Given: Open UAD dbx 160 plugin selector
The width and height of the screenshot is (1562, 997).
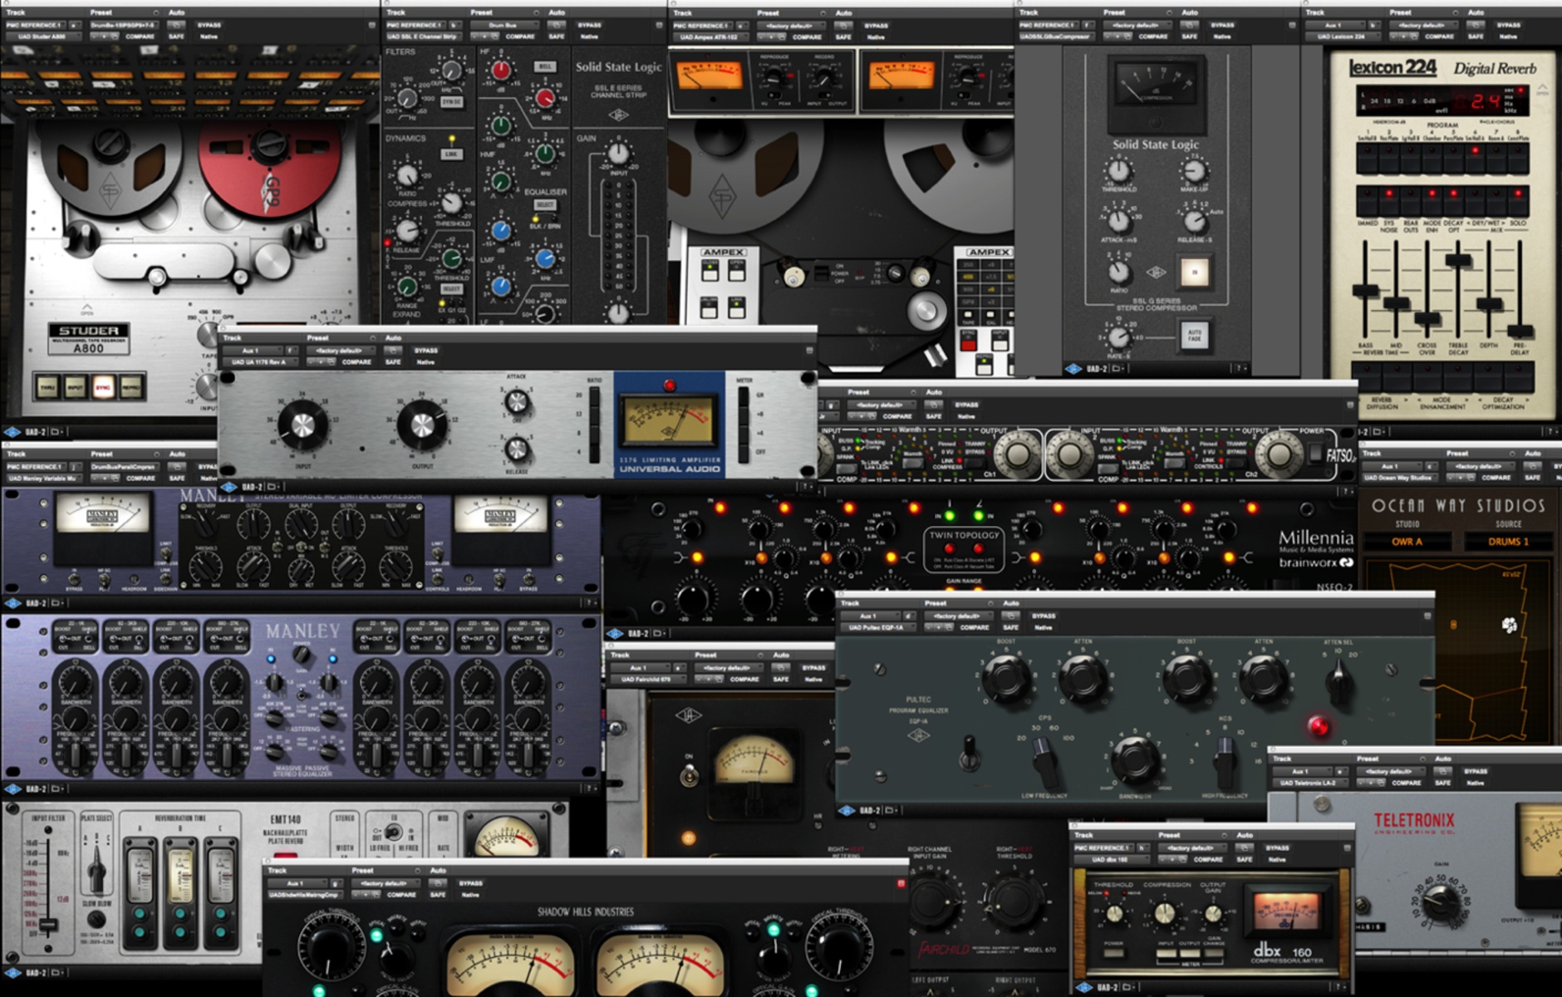Looking at the screenshot, I should pos(1111,859).
